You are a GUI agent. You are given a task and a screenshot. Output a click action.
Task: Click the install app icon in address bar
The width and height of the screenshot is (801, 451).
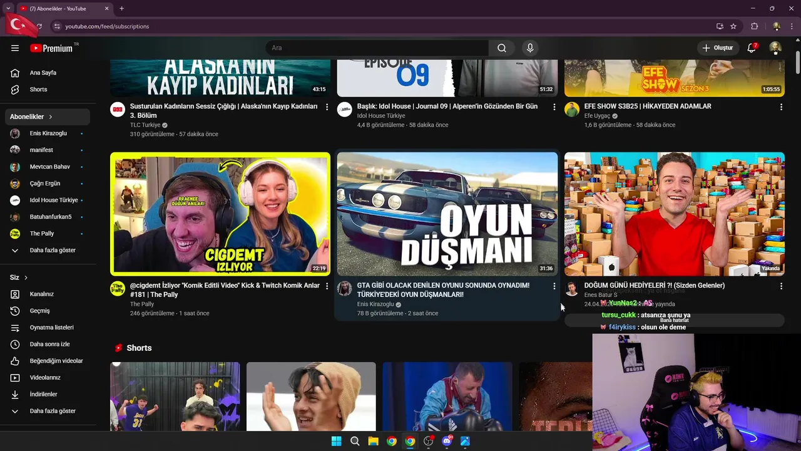pos(720,26)
